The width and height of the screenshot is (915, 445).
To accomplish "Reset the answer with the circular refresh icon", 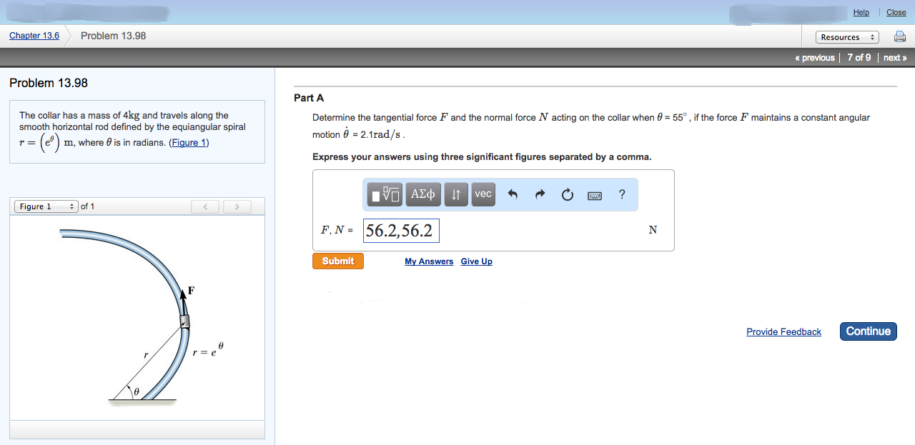I will [x=567, y=194].
